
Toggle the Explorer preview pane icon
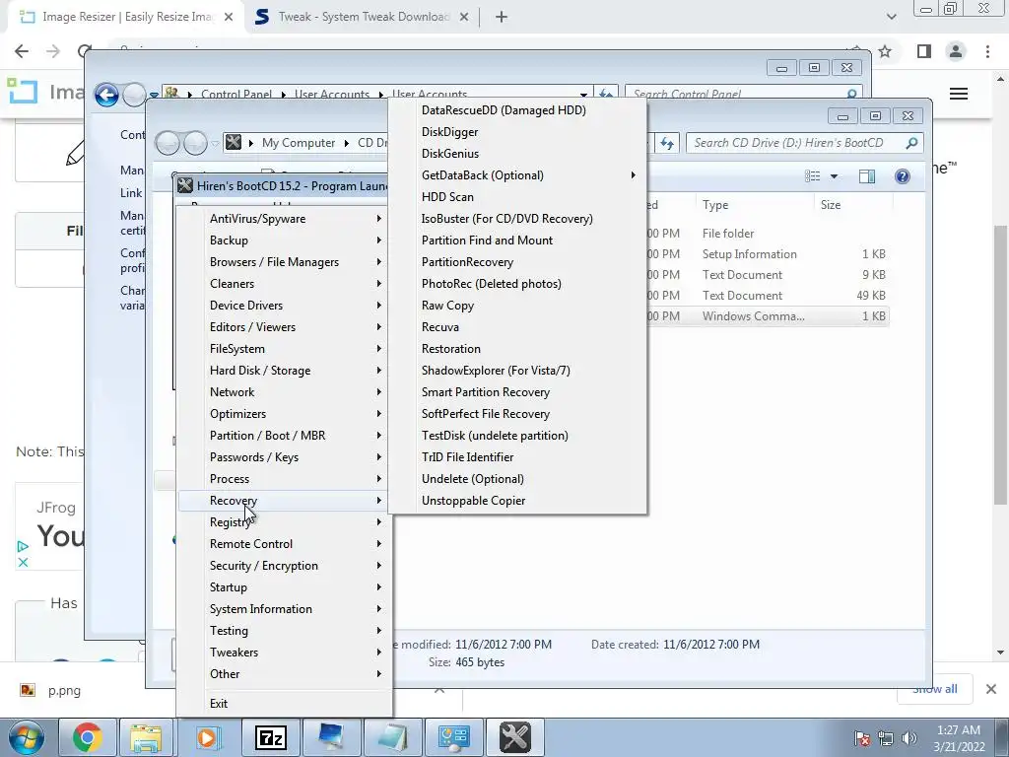(x=867, y=176)
